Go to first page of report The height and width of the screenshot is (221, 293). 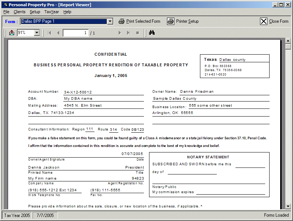49,33
